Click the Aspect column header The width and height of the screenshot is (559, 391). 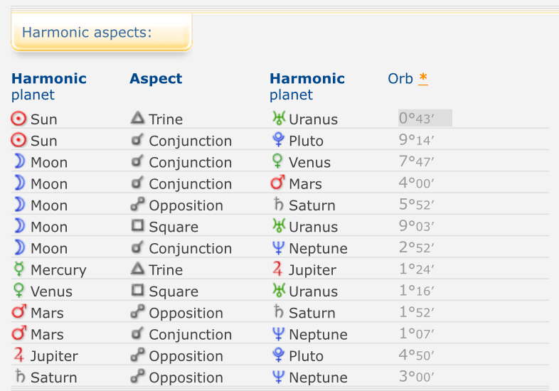(156, 78)
